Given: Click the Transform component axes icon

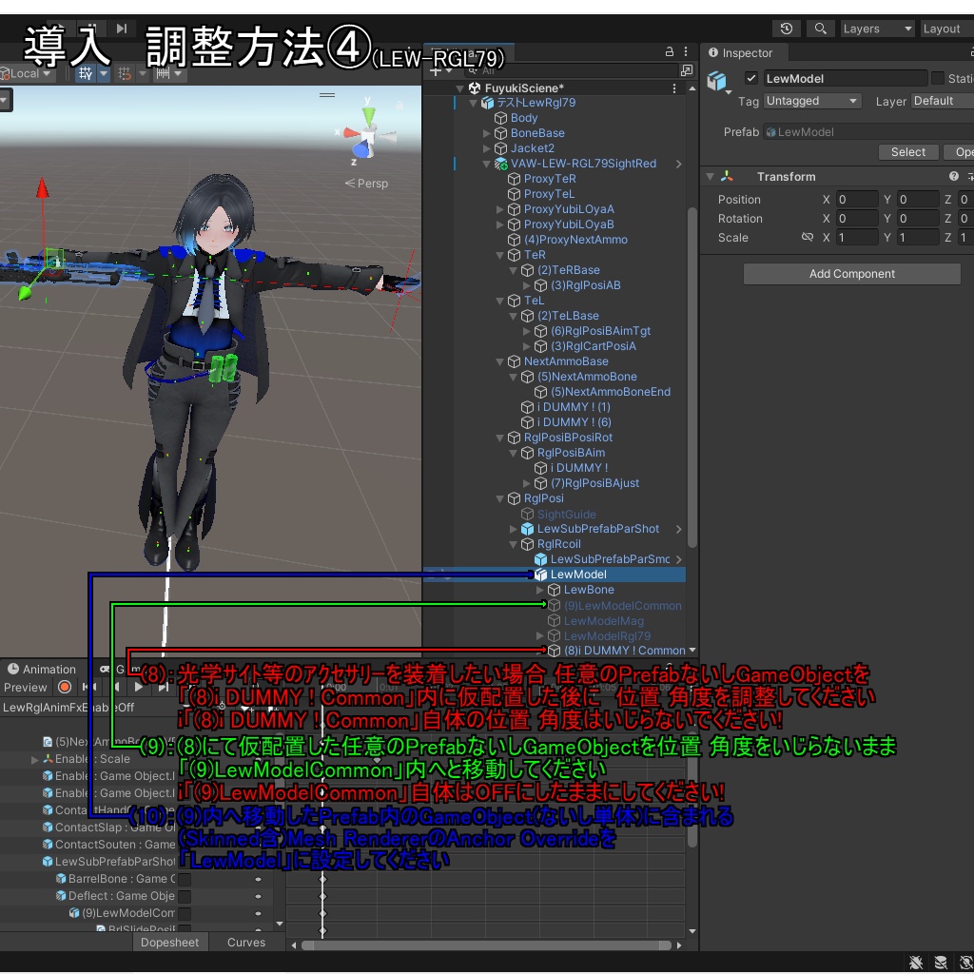Looking at the screenshot, I should 727,176.
